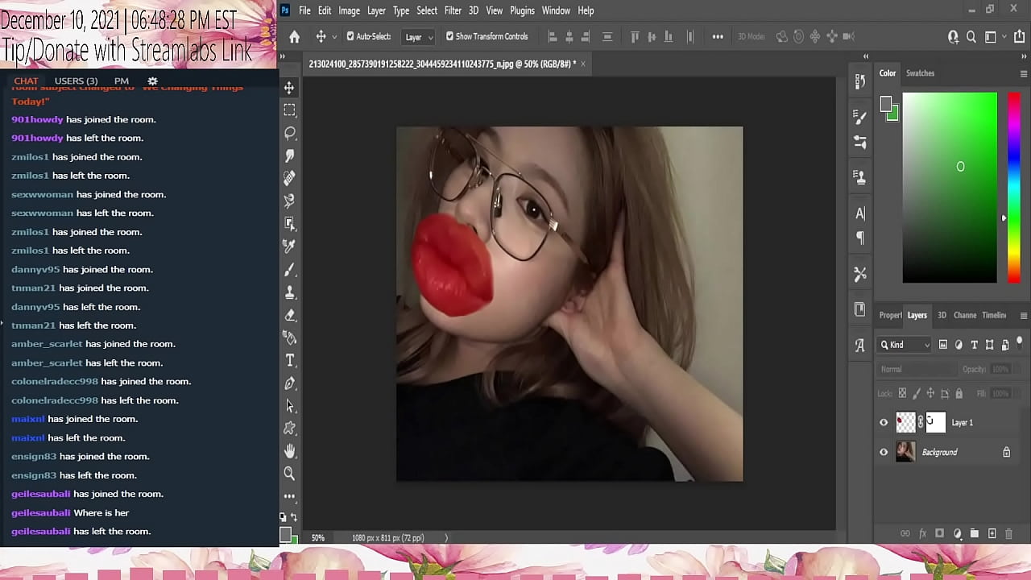Screen dimensions: 1031x580
Task: Click the rainbow hue slider strip
Action: 1013,187
